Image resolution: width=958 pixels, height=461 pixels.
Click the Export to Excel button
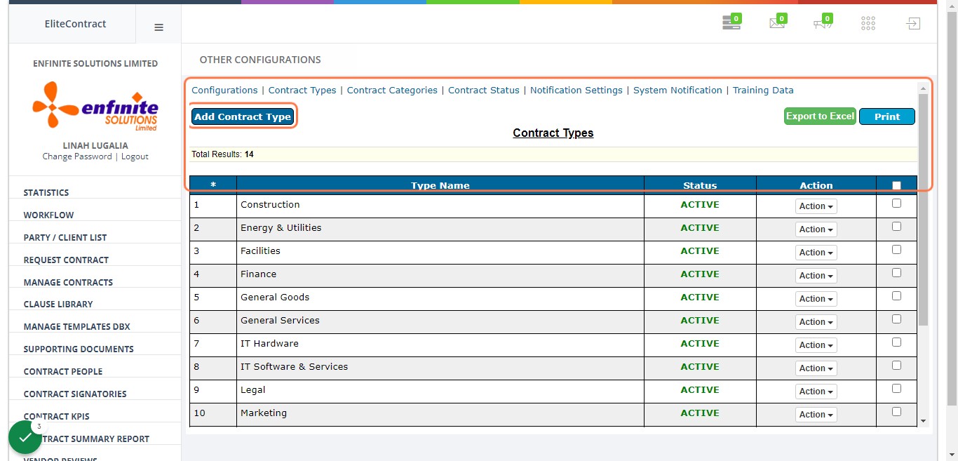click(x=821, y=116)
